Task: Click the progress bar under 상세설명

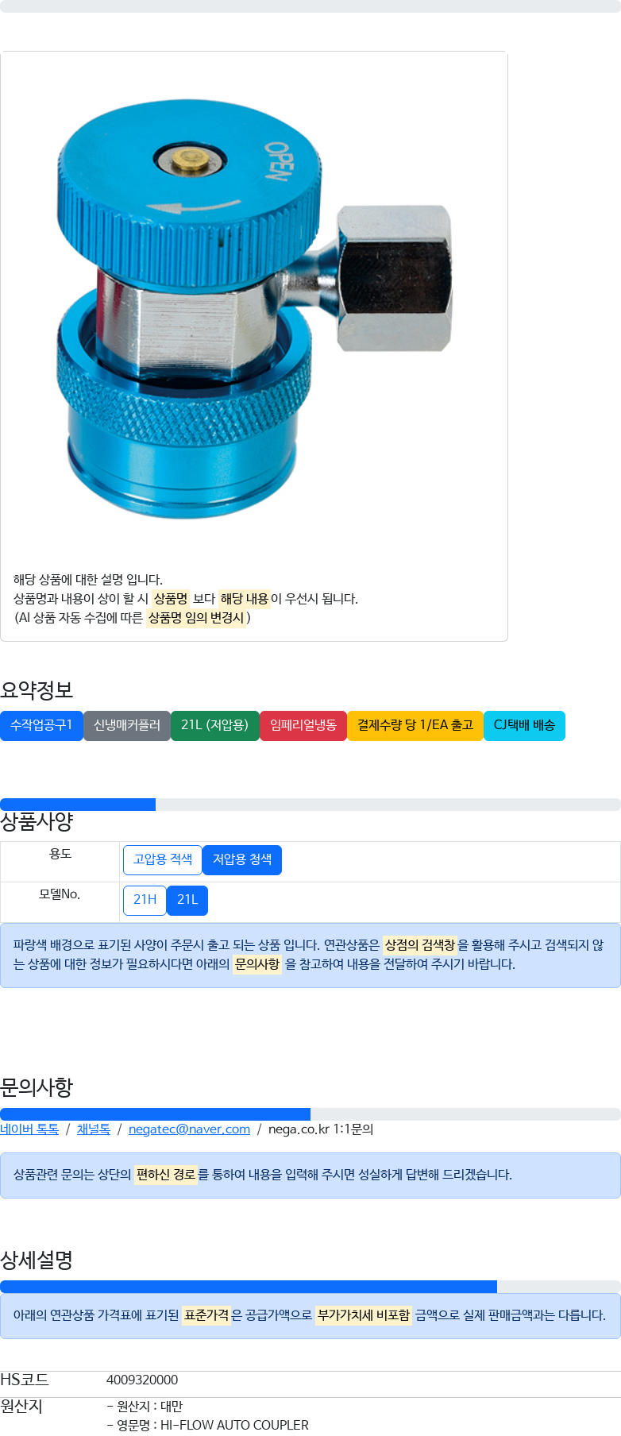Action: click(310, 1287)
